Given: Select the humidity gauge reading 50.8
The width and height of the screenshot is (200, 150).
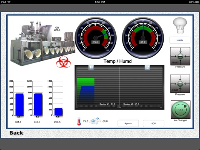Looking at the screenshot, I should (x=143, y=38).
